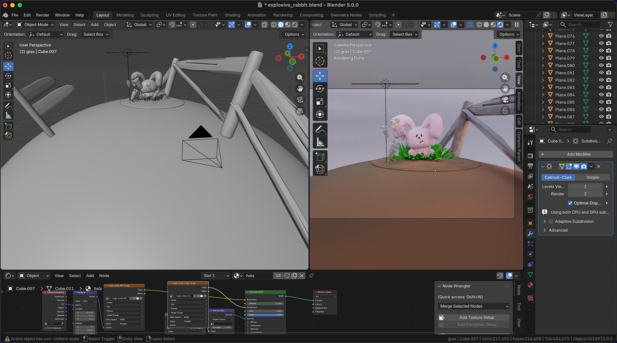Open the Window menu
This screenshot has width=617, height=343.
62,15
